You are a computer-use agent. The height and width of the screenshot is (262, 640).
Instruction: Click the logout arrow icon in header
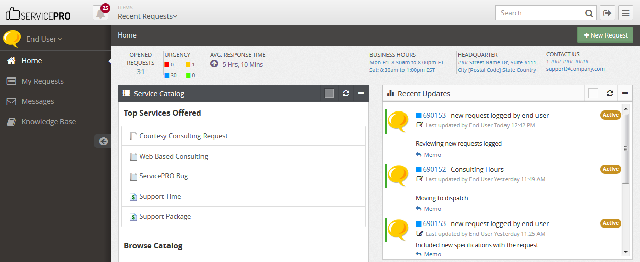click(x=607, y=13)
